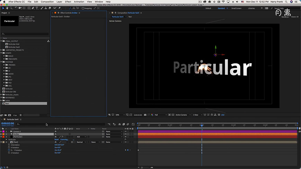
Task: Select the Rectangle shape tool
Action: 29,8
